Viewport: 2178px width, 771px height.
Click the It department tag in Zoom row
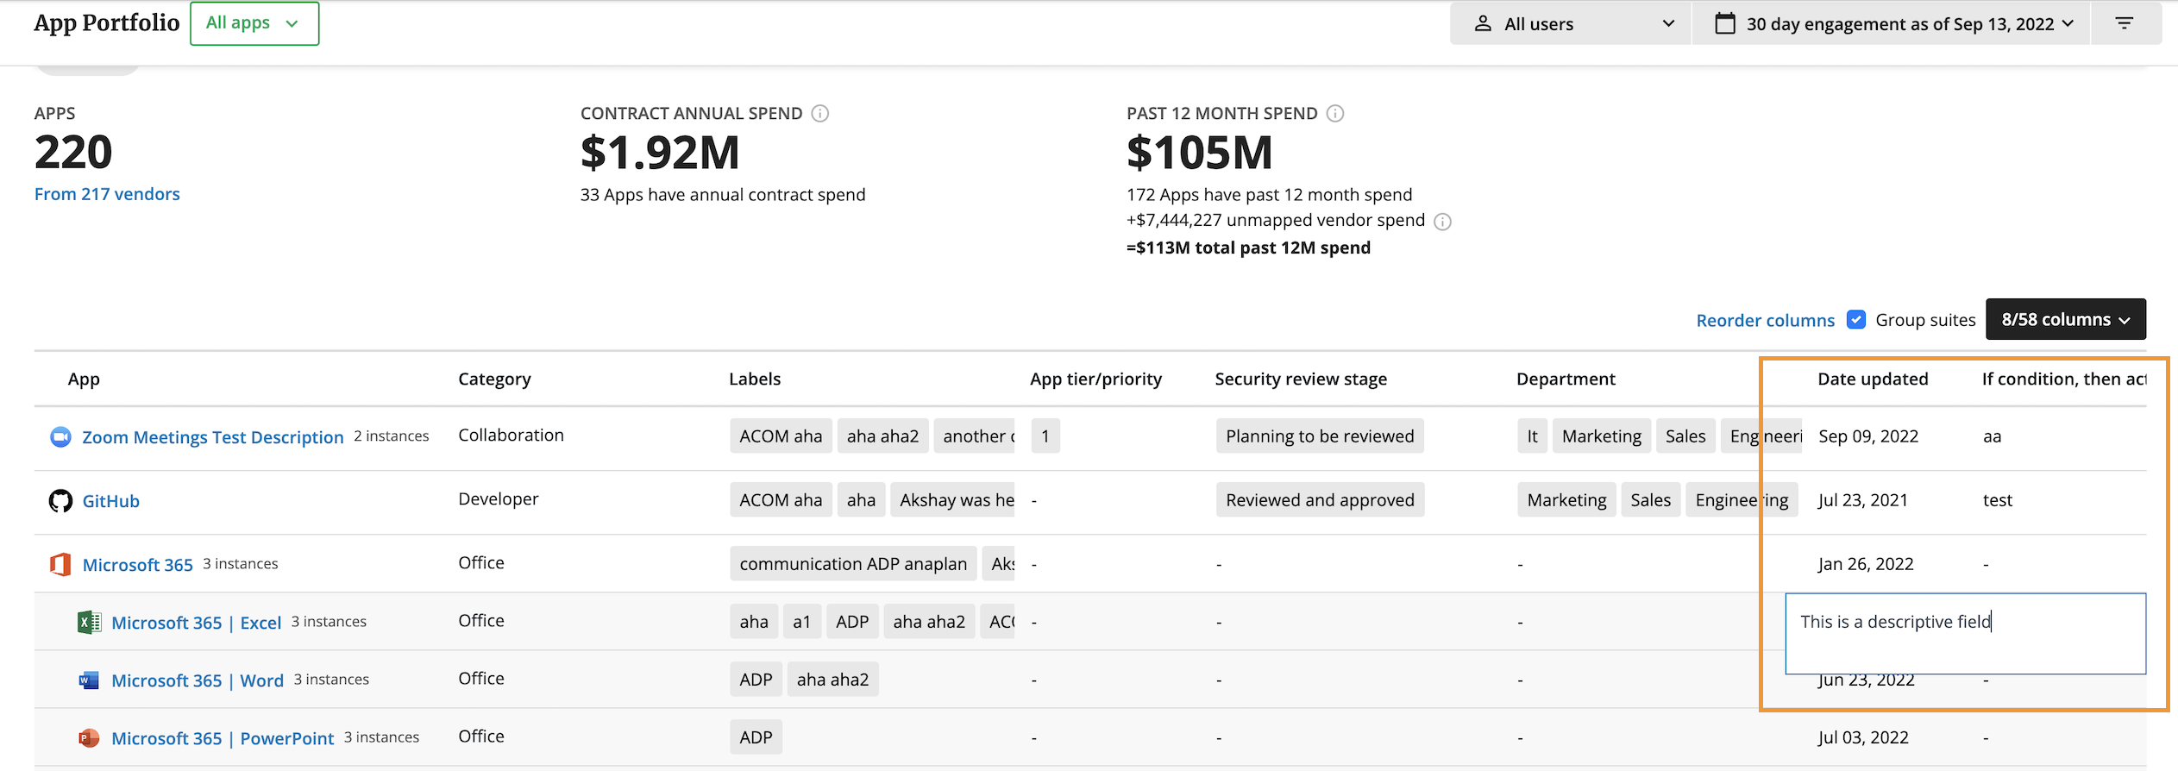coord(1532,436)
